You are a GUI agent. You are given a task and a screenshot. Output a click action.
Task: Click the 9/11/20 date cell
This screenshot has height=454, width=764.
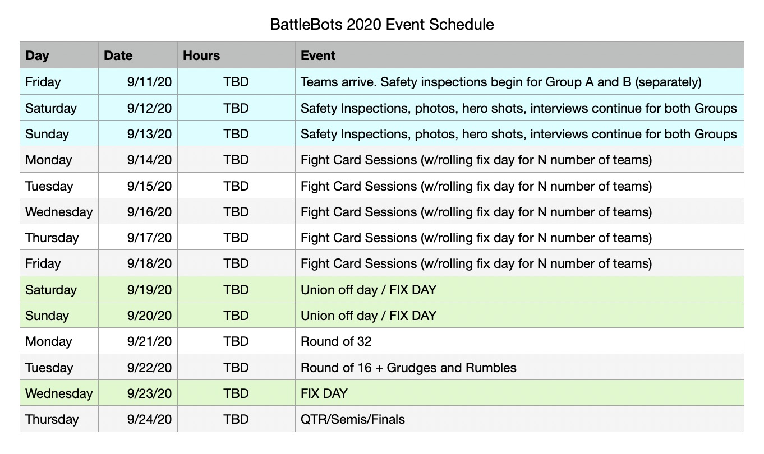(x=138, y=82)
